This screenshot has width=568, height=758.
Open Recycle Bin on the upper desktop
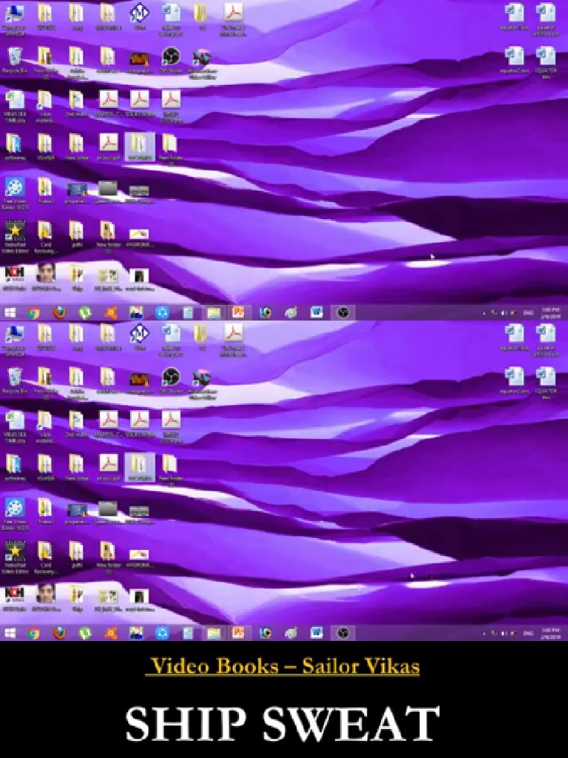tap(14, 58)
